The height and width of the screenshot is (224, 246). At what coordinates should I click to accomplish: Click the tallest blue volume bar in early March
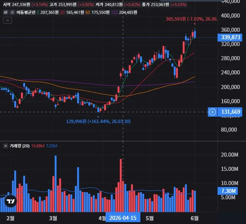pyautogui.click(x=55, y=184)
